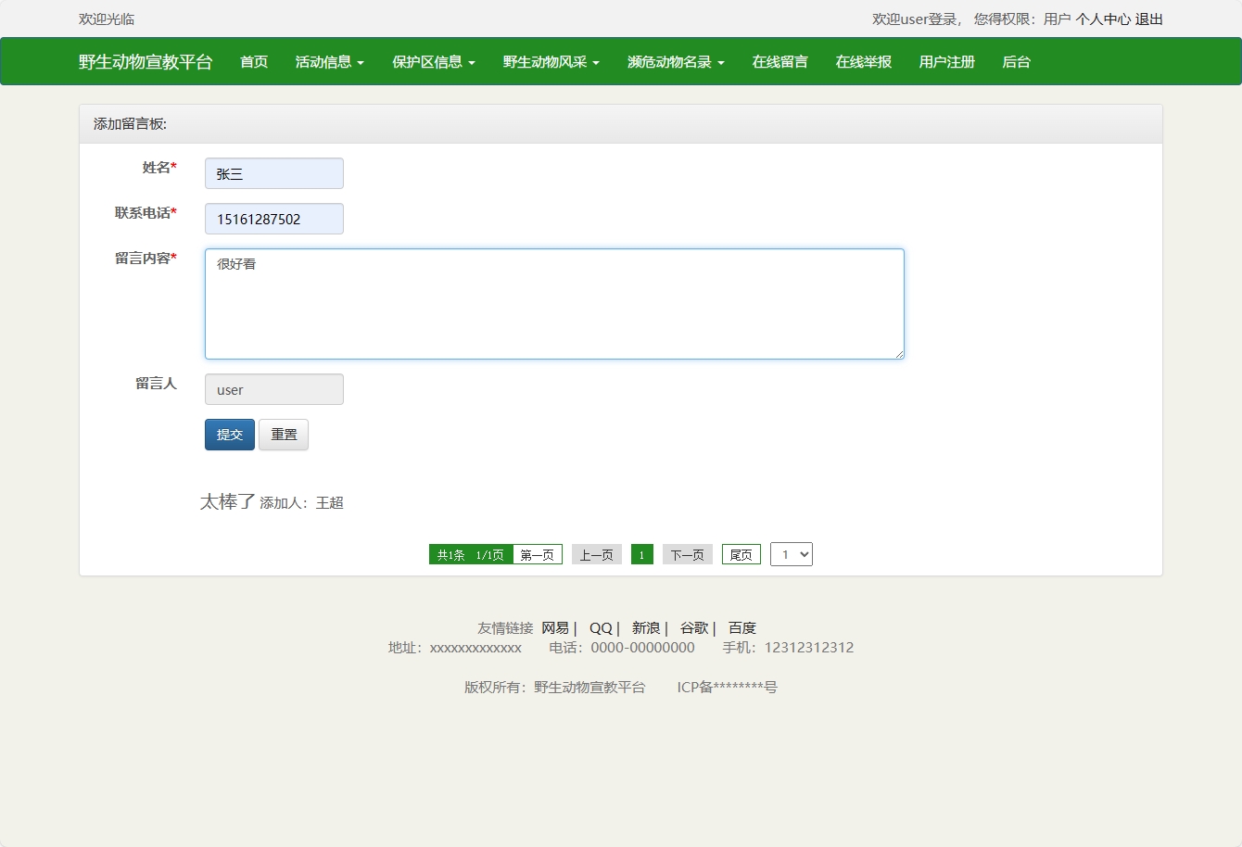Open the 网易 friend link
This screenshot has height=847, width=1242.
coord(557,627)
